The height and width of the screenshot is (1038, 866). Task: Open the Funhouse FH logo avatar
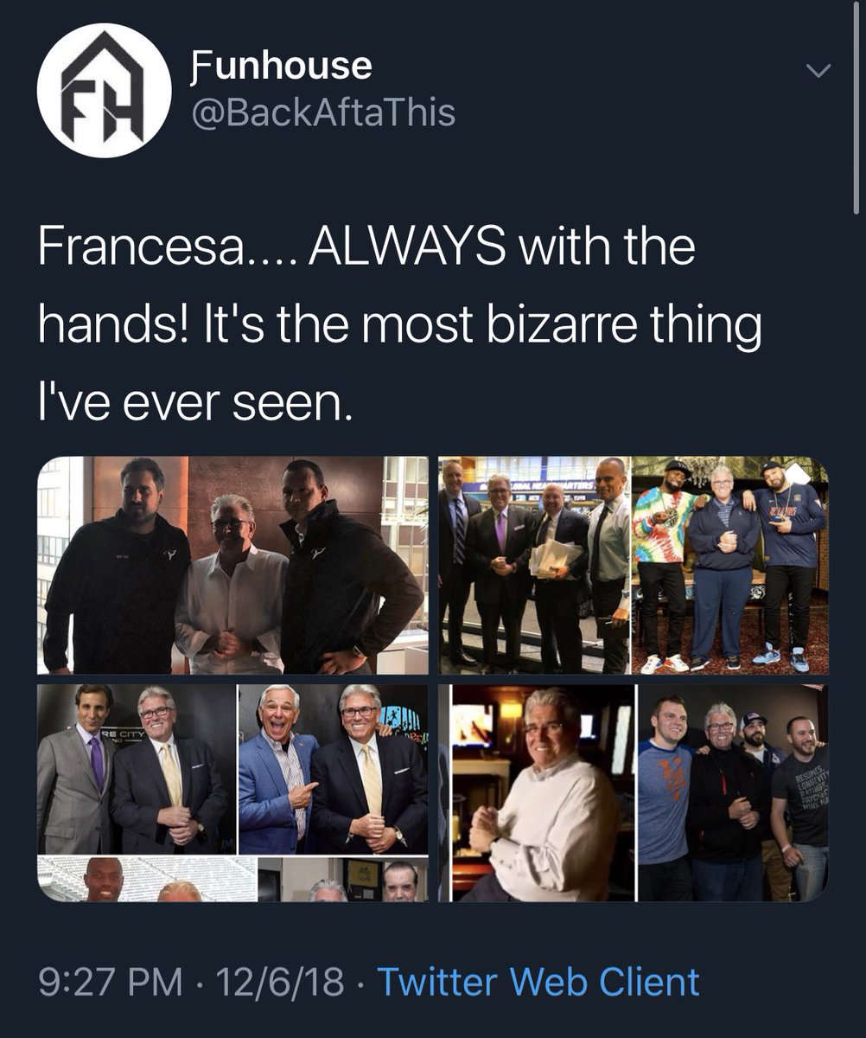(104, 90)
